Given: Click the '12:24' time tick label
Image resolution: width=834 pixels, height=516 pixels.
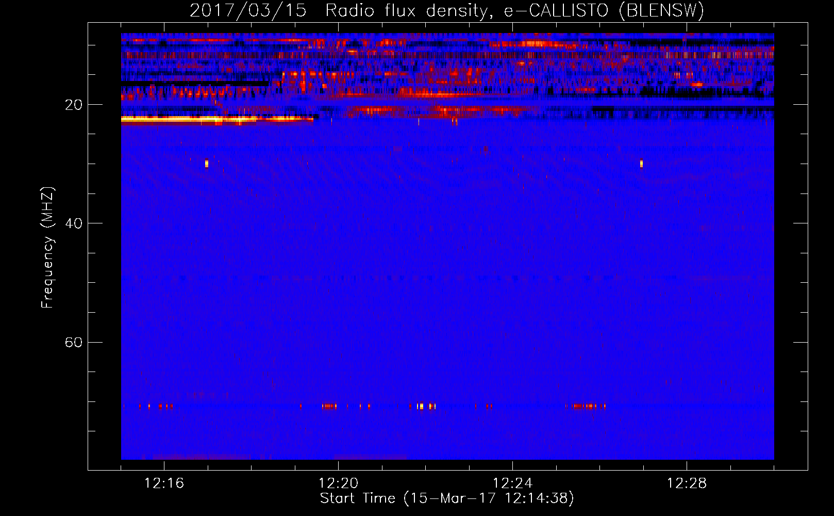Looking at the screenshot, I should click(512, 483).
